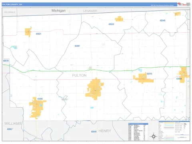Select ZIP code label 43570
Viewport: 192px width, 144px height.
click(x=6, y=61)
